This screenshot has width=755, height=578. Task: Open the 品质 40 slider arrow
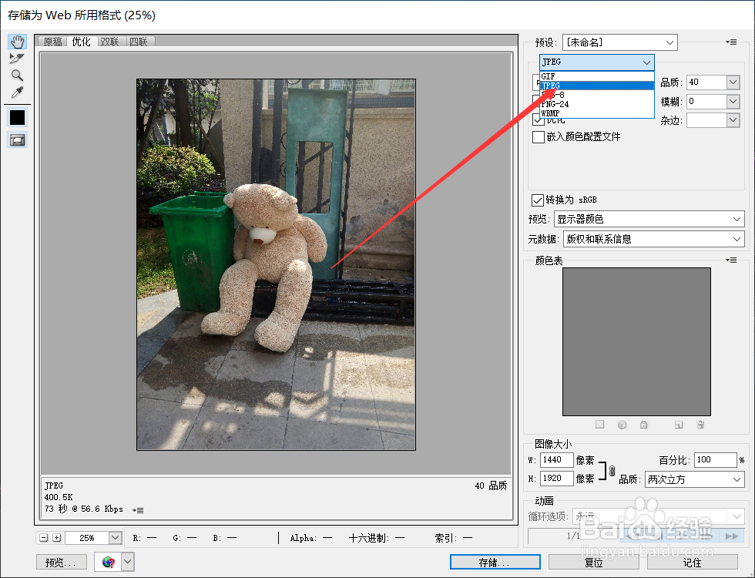pyautogui.click(x=733, y=82)
